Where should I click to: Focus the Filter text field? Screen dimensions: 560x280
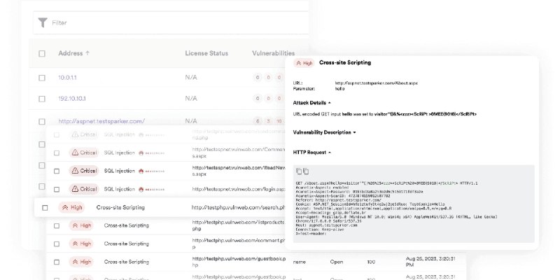point(171,23)
